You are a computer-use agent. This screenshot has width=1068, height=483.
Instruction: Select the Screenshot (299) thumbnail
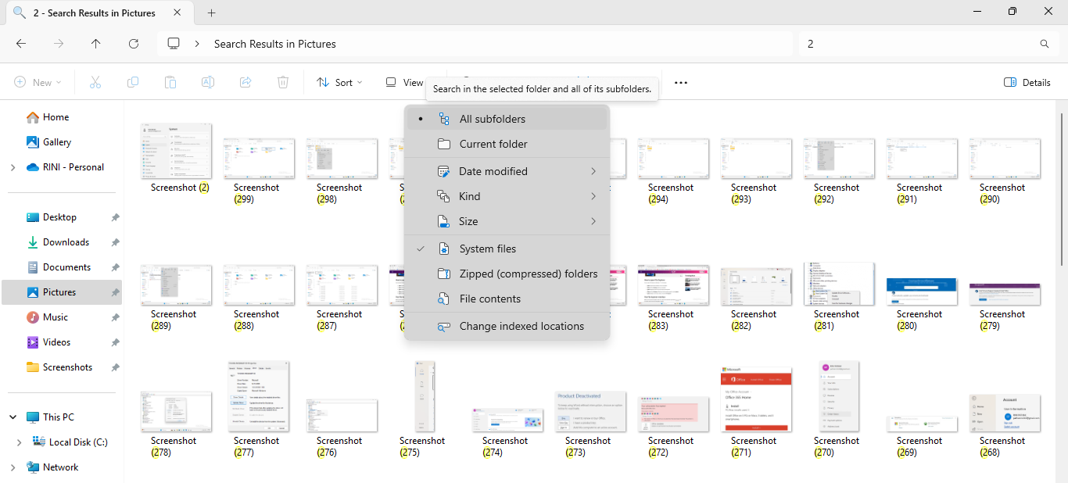tap(259, 159)
